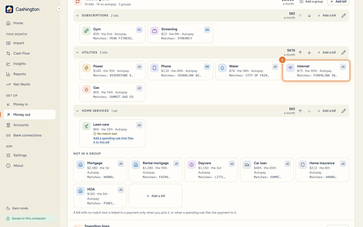Viewport: 363px width, 227px height.
Task: Click the Streaming bill TV icon
Action: 155,31
